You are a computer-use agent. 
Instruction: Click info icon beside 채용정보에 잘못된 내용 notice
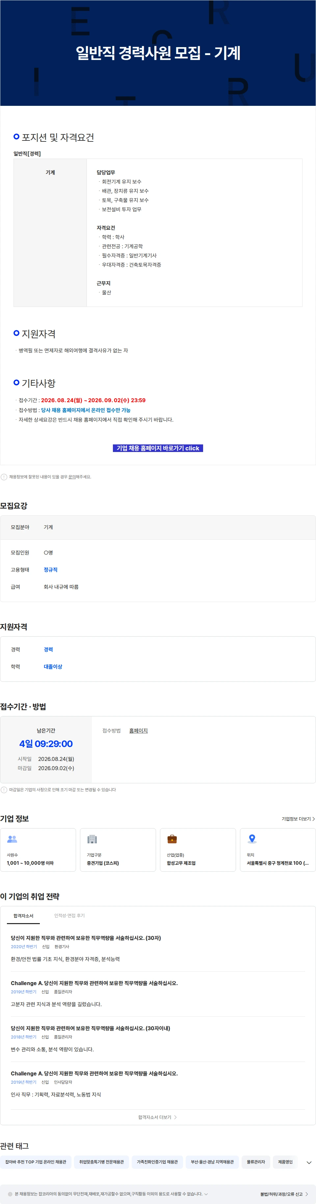(x=4, y=477)
